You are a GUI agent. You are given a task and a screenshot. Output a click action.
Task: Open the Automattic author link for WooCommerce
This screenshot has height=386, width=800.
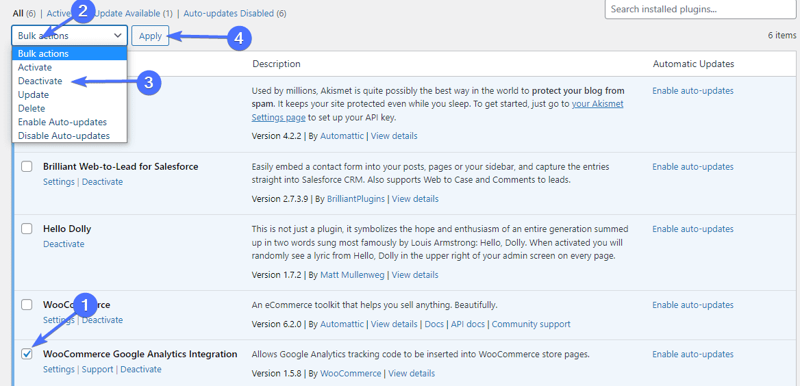pyautogui.click(x=342, y=324)
